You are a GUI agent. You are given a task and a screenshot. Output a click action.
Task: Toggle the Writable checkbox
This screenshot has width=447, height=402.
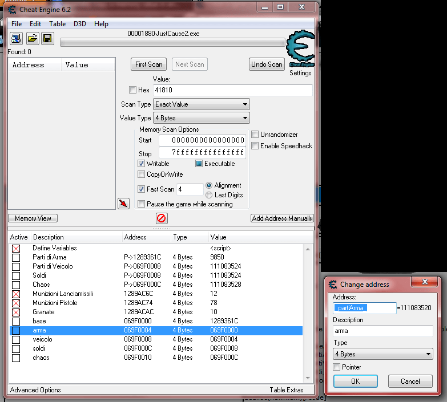click(141, 164)
